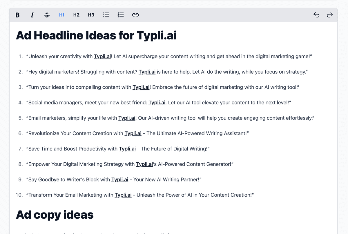This screenshot has width=348, height=234.
Task: Redo the last undone edit
Action: 330,15
